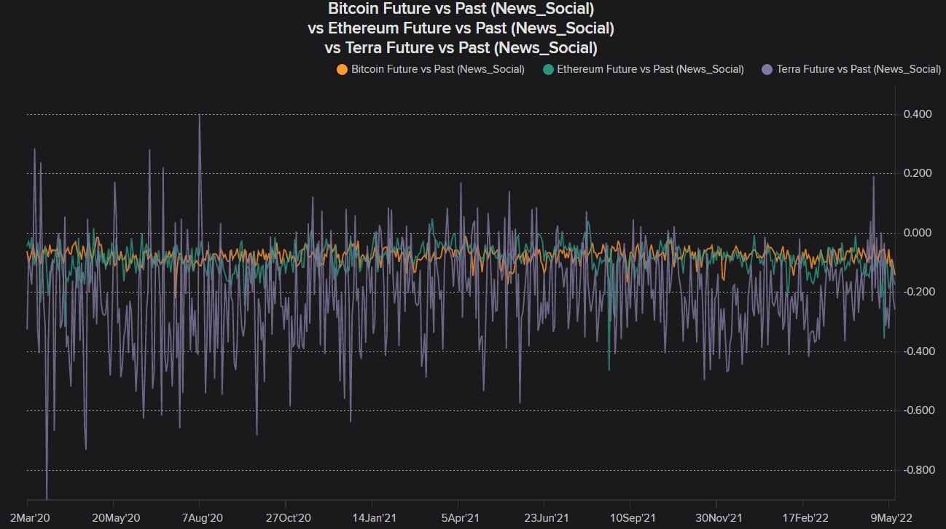Image resolution: width=946 pixels, height=529 pixels.
Task: Click the 0.400 y-axis label
Action: 918,114
